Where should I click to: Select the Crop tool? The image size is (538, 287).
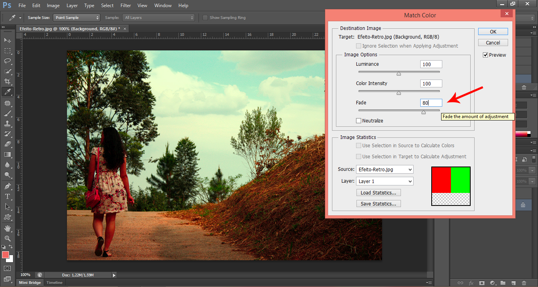(x=7, y=81)
